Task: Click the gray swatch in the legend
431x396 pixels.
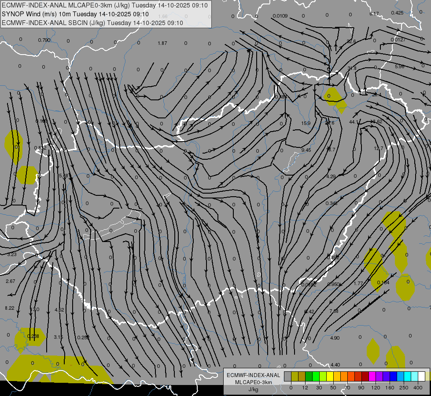Action: coord(287,377)
